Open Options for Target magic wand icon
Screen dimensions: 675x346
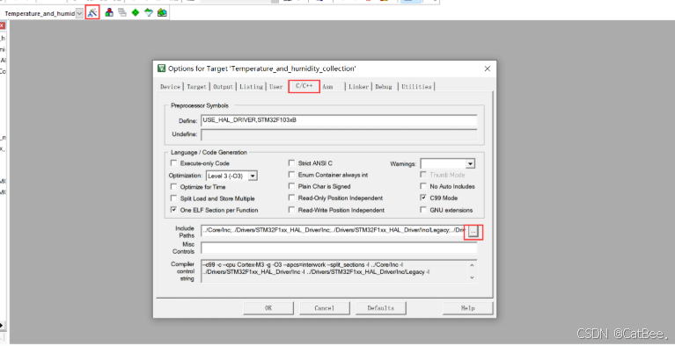click(x=92, y=13)
